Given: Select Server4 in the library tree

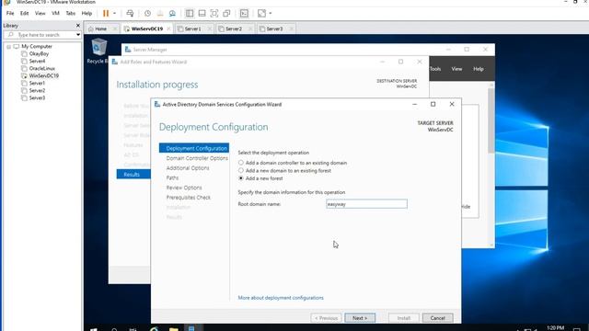Looking at the screenshot, I should point(37,61).
